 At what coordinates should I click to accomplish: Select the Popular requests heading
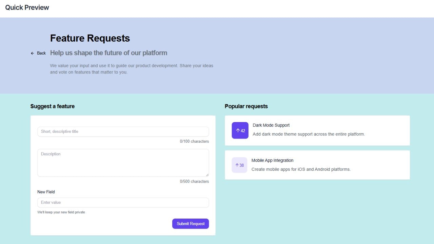(246, 106)
